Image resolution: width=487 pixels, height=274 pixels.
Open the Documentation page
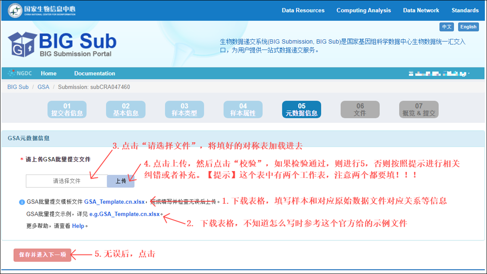pos(94,73)
